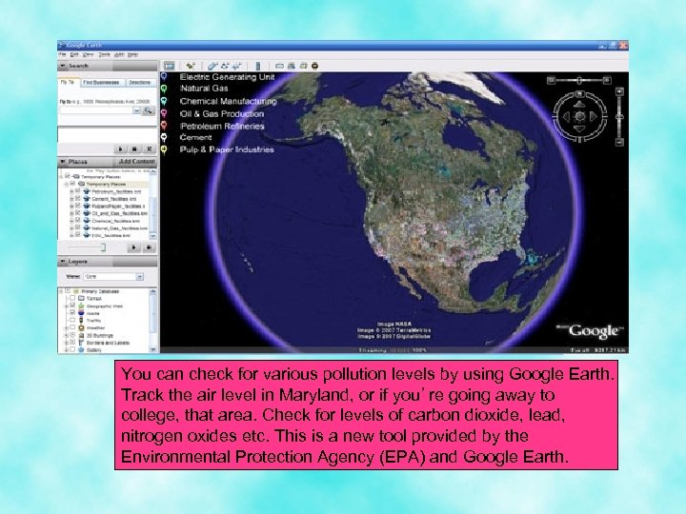Click the tilt left end button

click(x=552, y=80)
